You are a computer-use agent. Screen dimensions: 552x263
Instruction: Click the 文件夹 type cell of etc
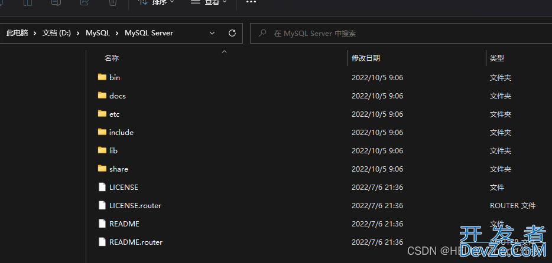[x=500, y=114]
